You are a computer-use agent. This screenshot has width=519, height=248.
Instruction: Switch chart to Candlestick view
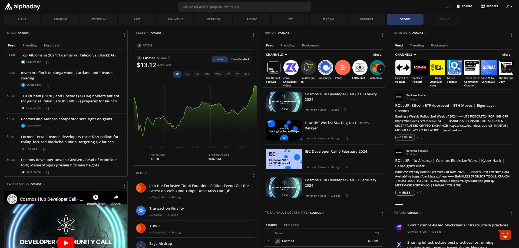coord(240,59)
